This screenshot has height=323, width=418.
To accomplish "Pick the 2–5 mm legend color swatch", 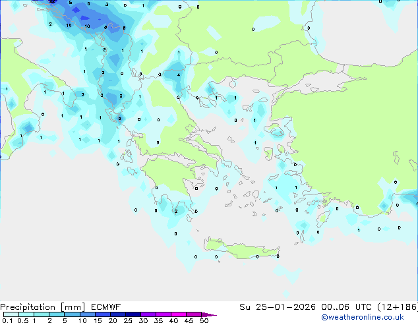I will pos(57,314).
